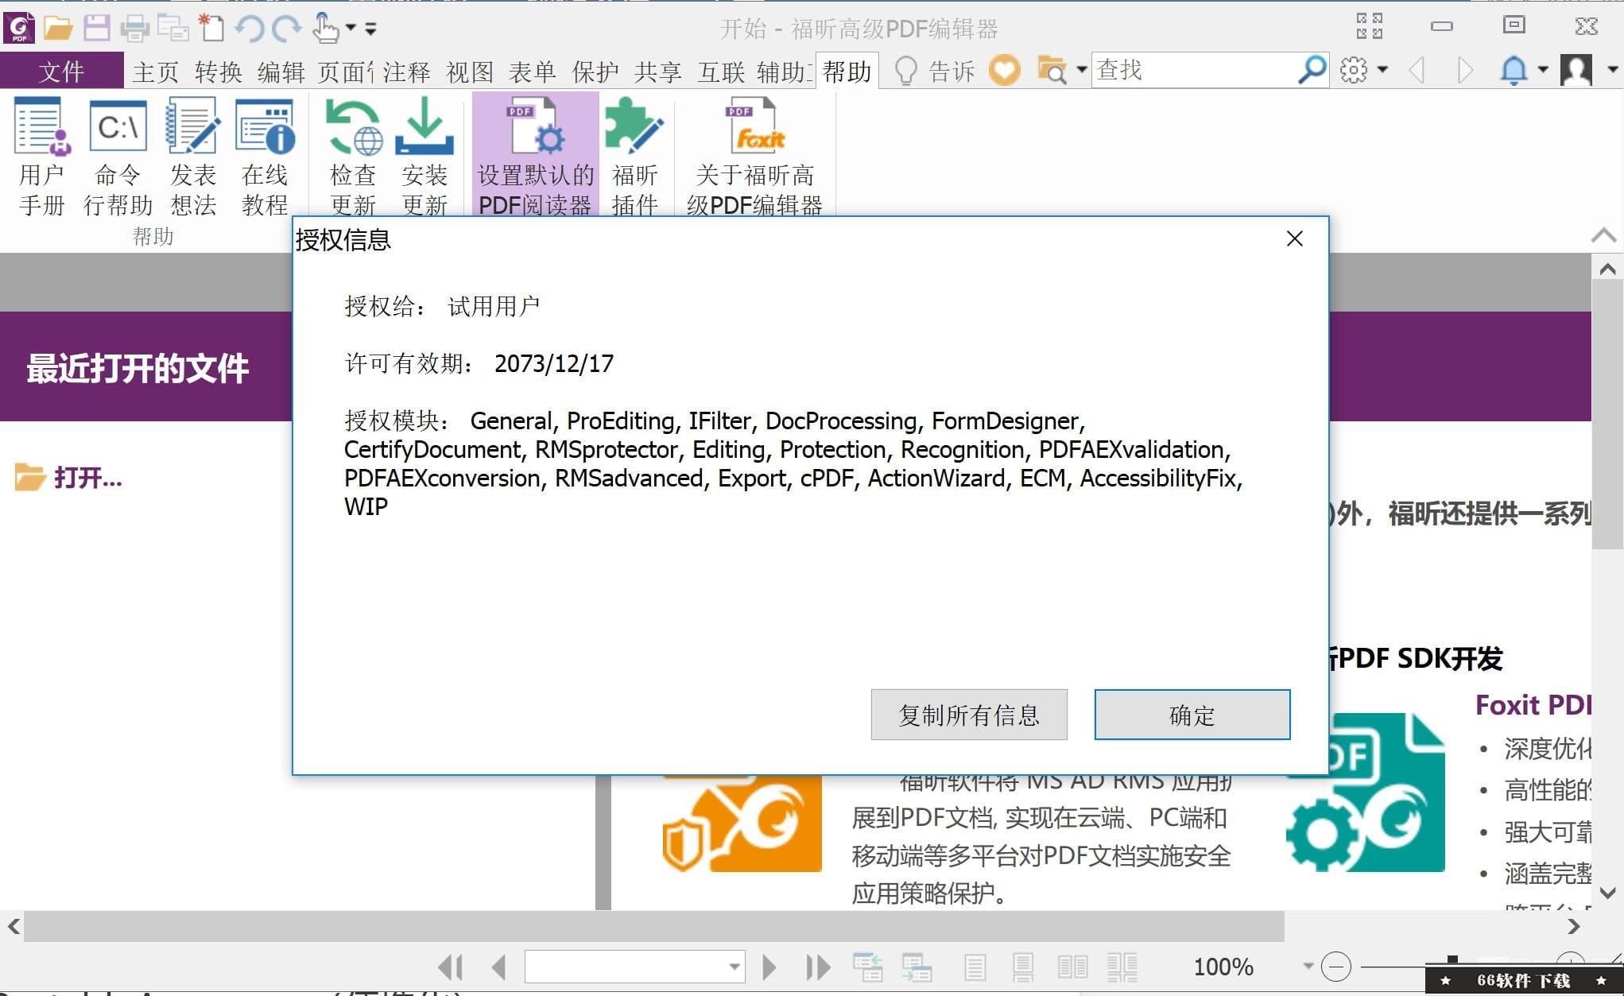Open 命令行帮助 command line help
This screenshot has height=996, width=1624.
tap(118, 157)
